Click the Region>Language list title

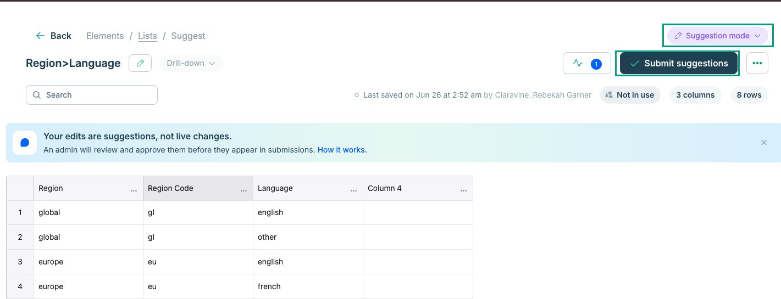(73, 63)
